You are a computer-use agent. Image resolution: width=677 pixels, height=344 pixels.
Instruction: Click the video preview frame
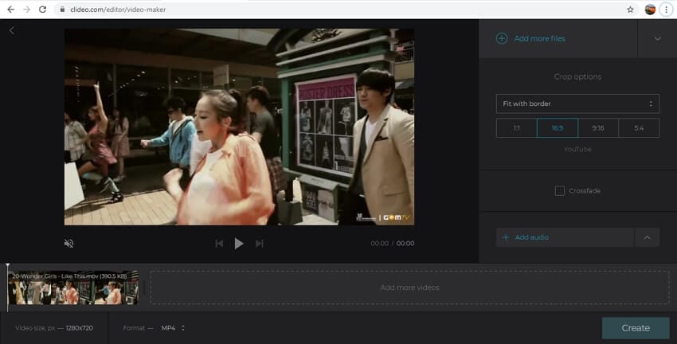(239, 127)
